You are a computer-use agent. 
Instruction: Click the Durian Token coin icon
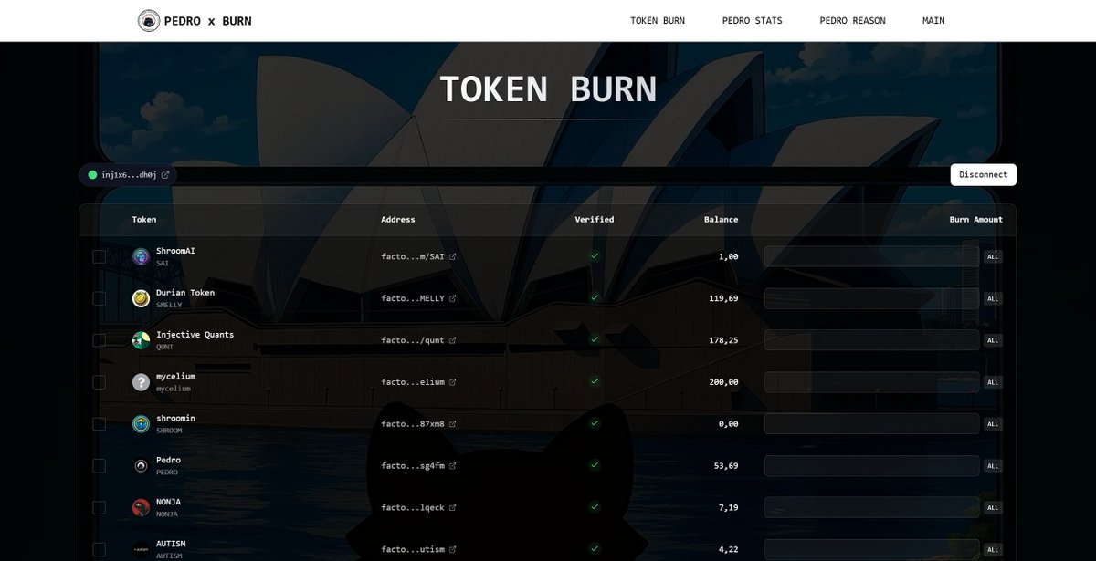coord(141,298)
